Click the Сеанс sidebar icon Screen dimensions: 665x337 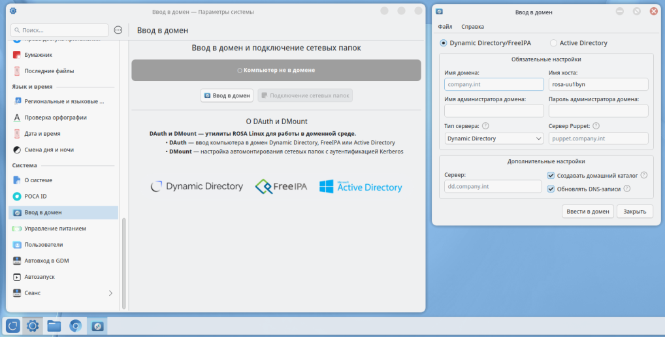click(x=16, y=293)
